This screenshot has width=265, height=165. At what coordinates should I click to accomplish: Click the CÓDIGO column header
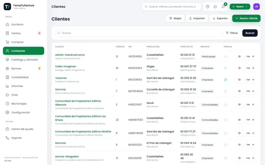120,47
